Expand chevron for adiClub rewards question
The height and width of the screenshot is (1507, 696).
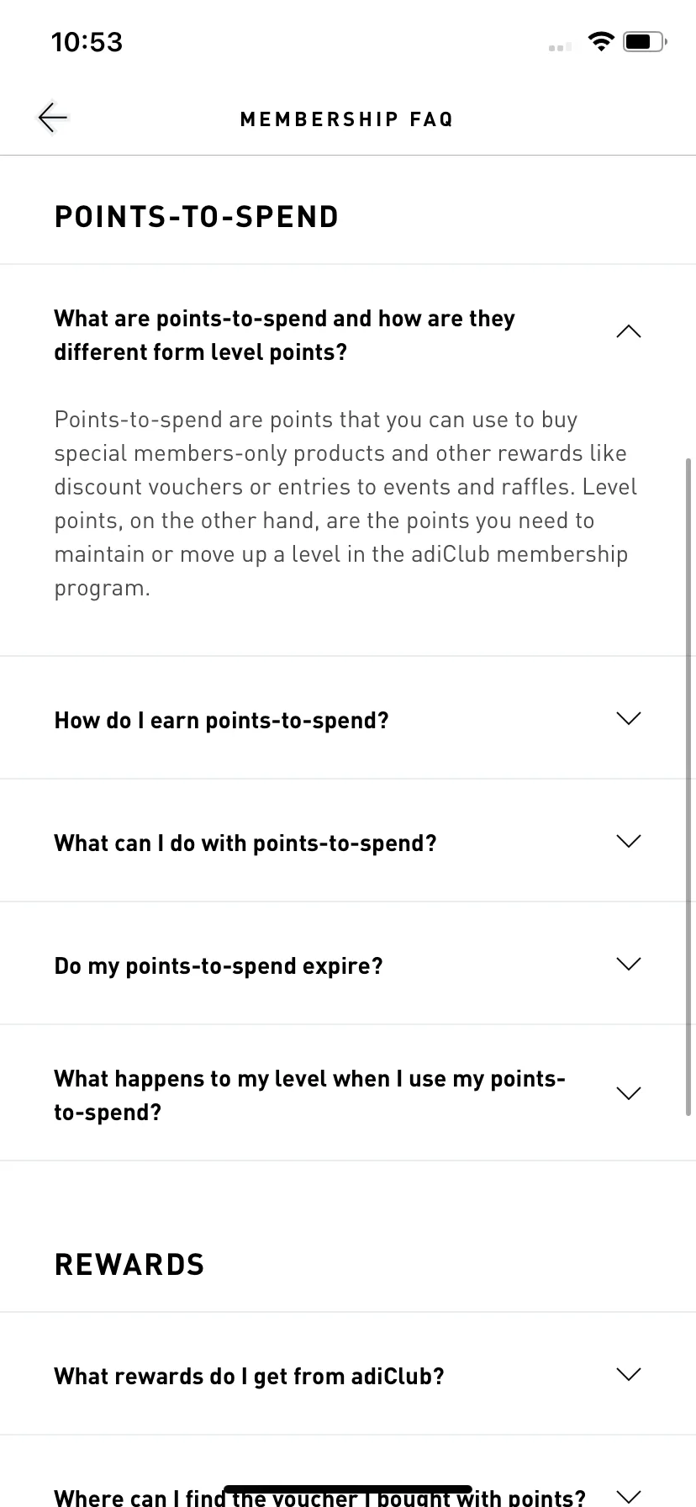point(628,1374)
